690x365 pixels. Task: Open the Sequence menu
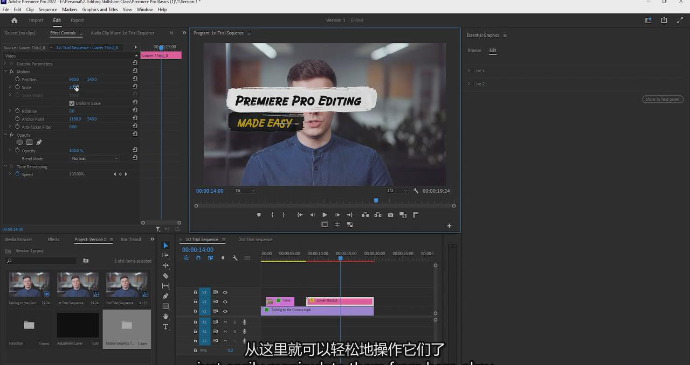(x=48, y=10)
